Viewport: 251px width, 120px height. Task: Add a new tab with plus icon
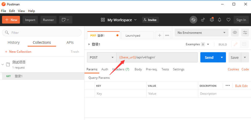160,35
